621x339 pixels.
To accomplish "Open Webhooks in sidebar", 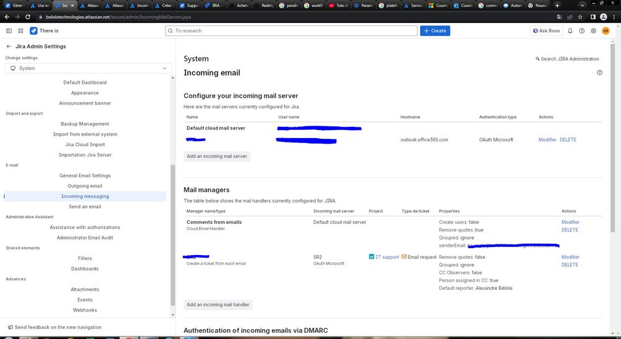I will point(85,310).
